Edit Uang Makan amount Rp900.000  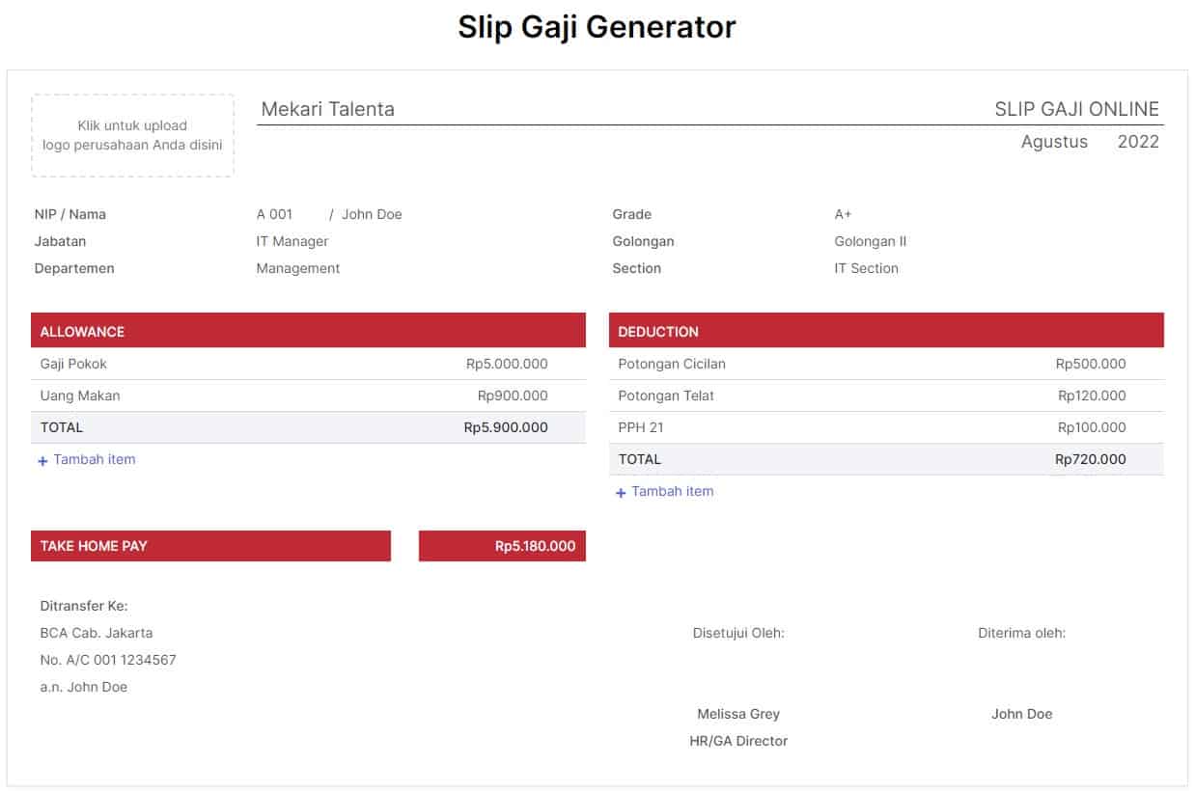[x=513, y=395]
